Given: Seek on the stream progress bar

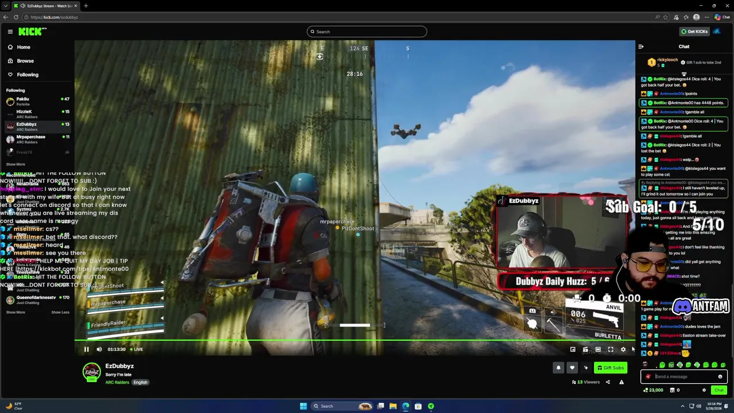Looking at the screenshot, I should pyautogui.click(x=355, y=341).
